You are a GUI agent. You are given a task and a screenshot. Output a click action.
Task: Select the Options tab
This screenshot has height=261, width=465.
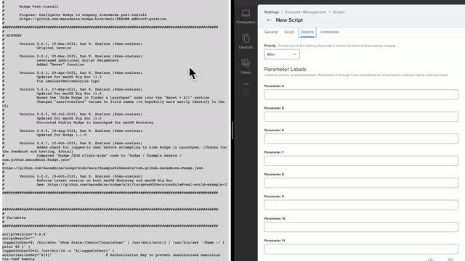(307, 32)
